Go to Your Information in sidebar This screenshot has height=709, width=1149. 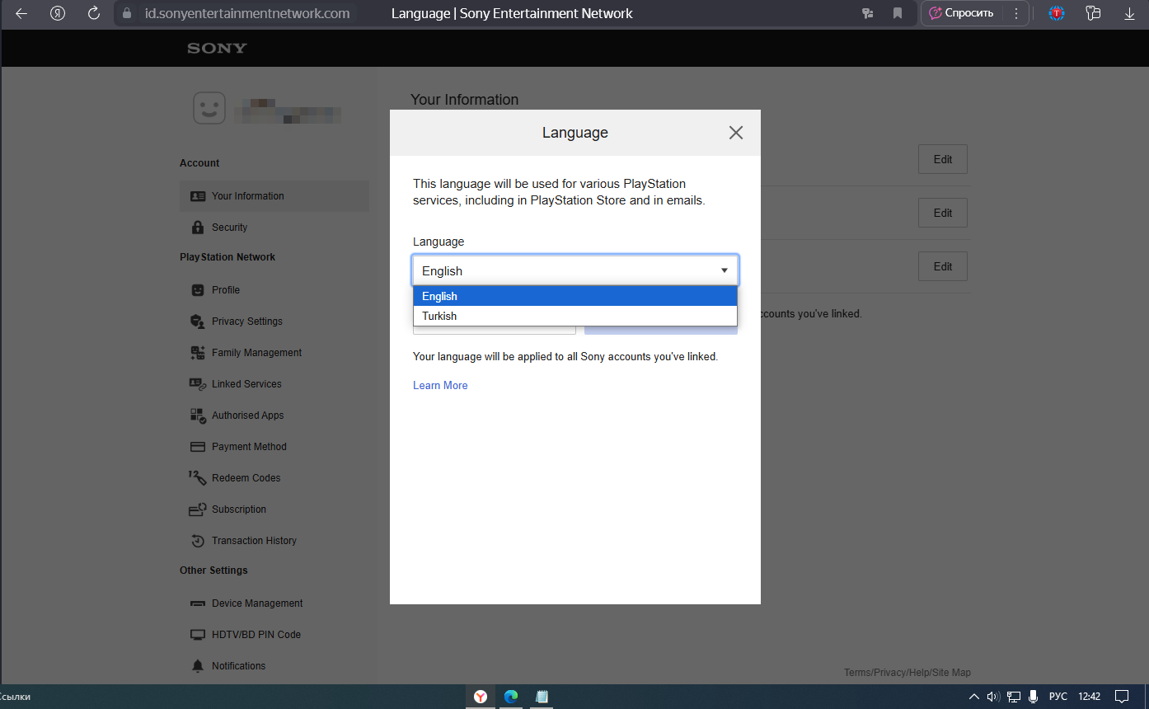(x=274, y=196)
